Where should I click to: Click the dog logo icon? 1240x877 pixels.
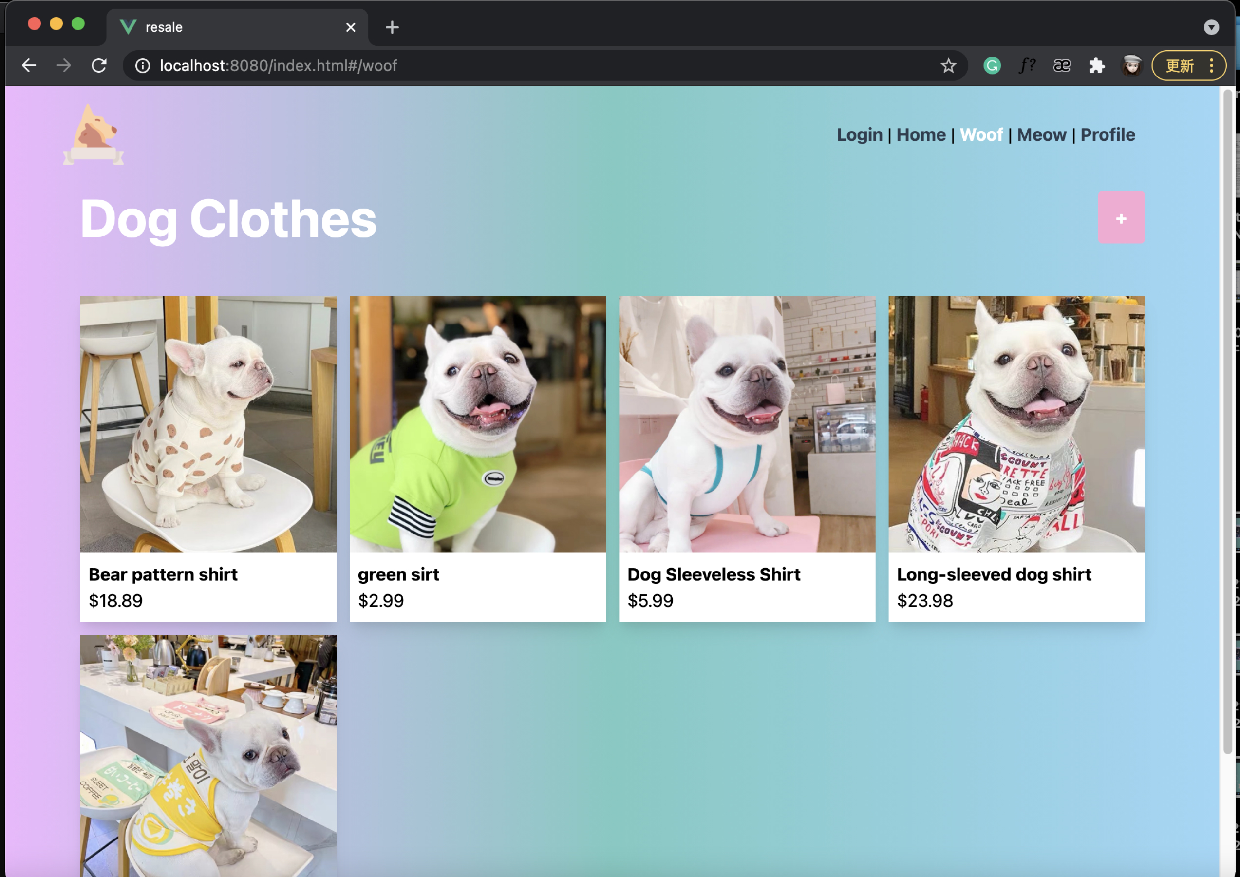pos(94,135)
